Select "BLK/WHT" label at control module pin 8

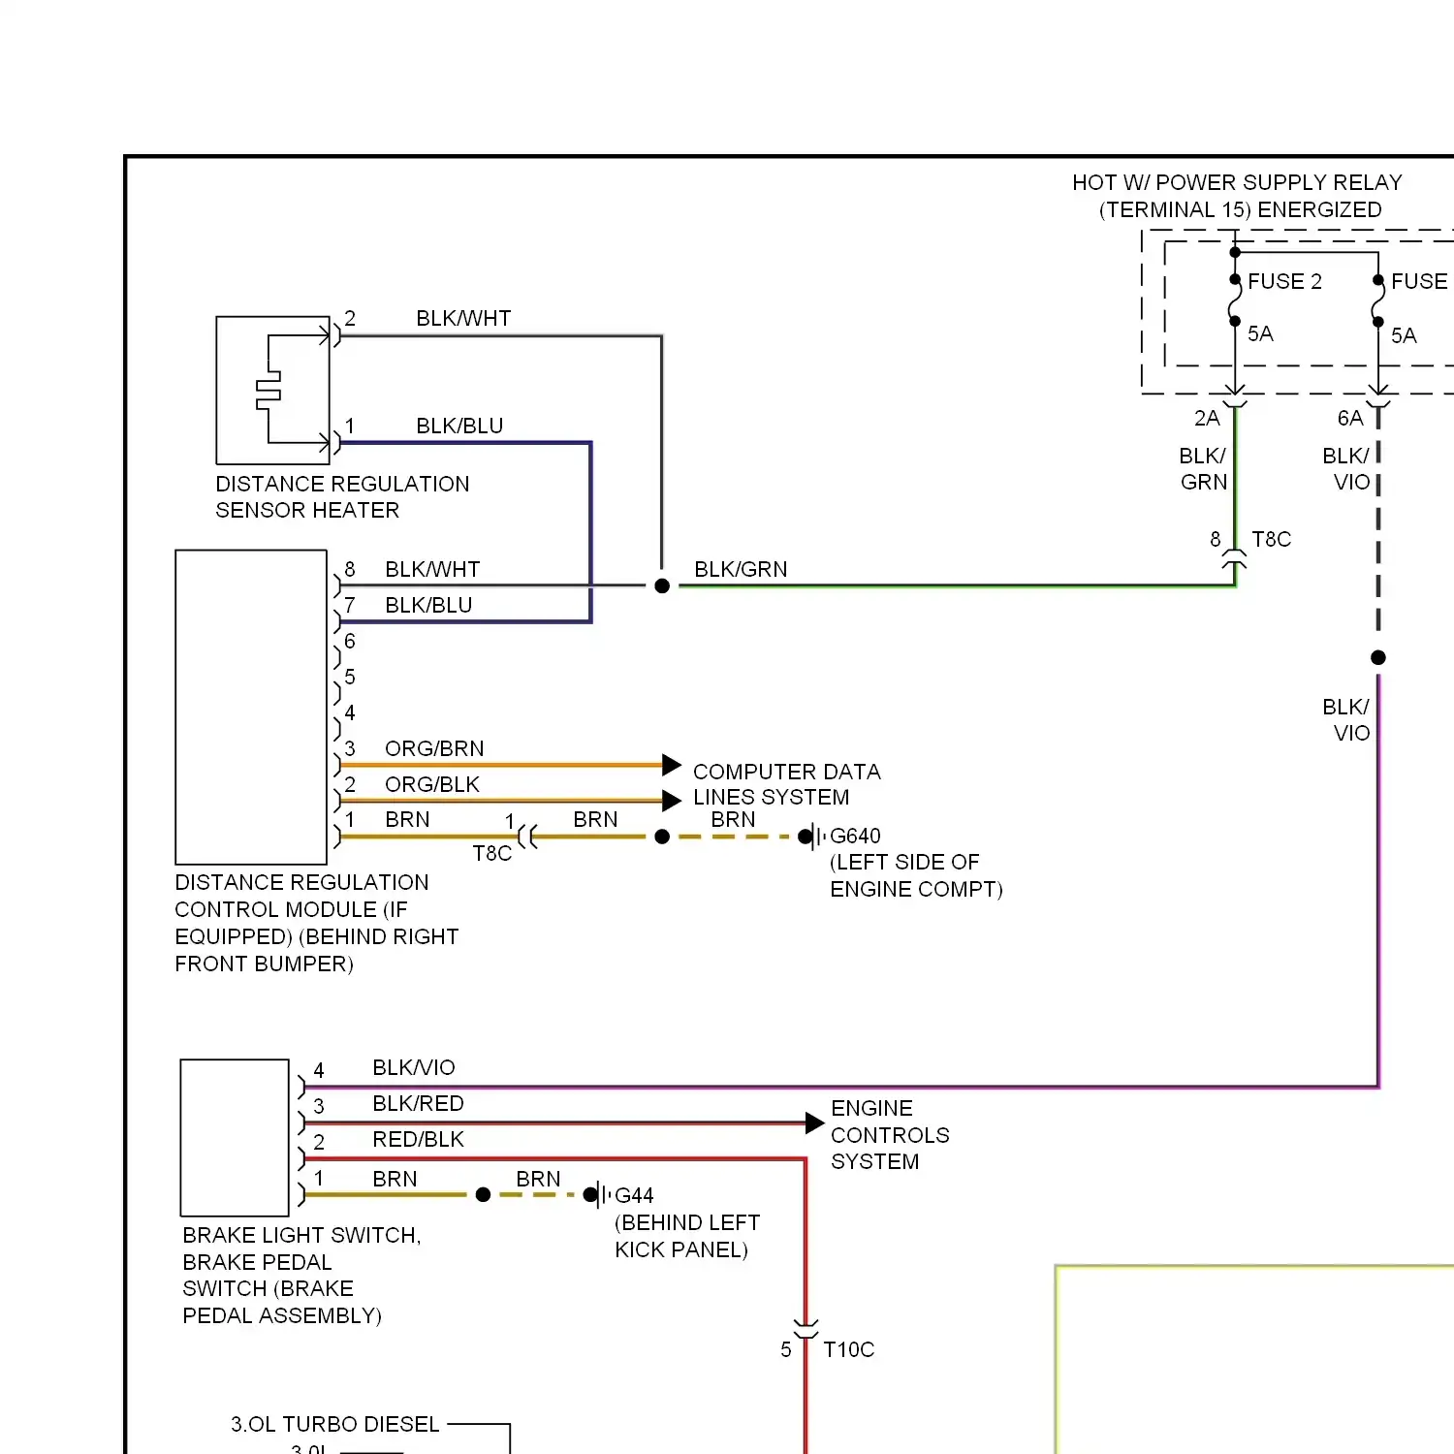click(432, 569)
